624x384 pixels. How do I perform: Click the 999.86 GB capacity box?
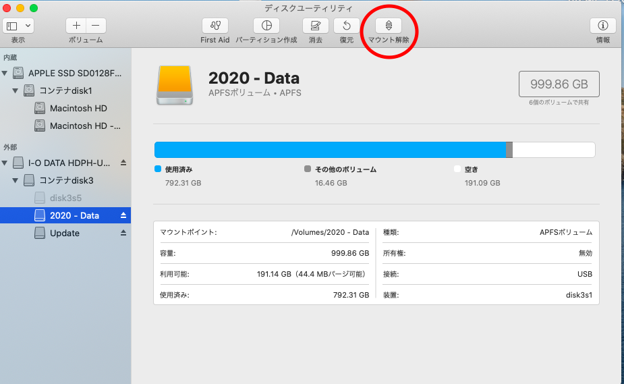point(559,84)
